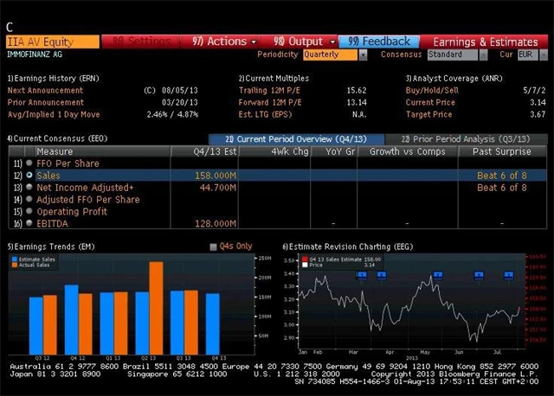554x396 pixels.
Task: Select the Net Income Adjusted+ radio button
Action: tap(29, 187)
